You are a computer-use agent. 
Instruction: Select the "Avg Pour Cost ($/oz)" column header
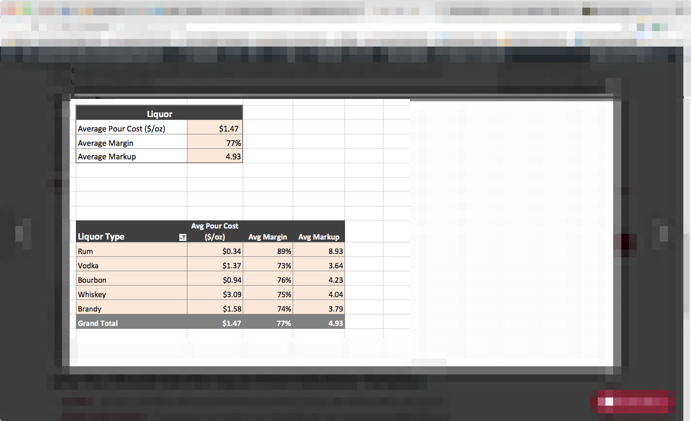point(215,231)
